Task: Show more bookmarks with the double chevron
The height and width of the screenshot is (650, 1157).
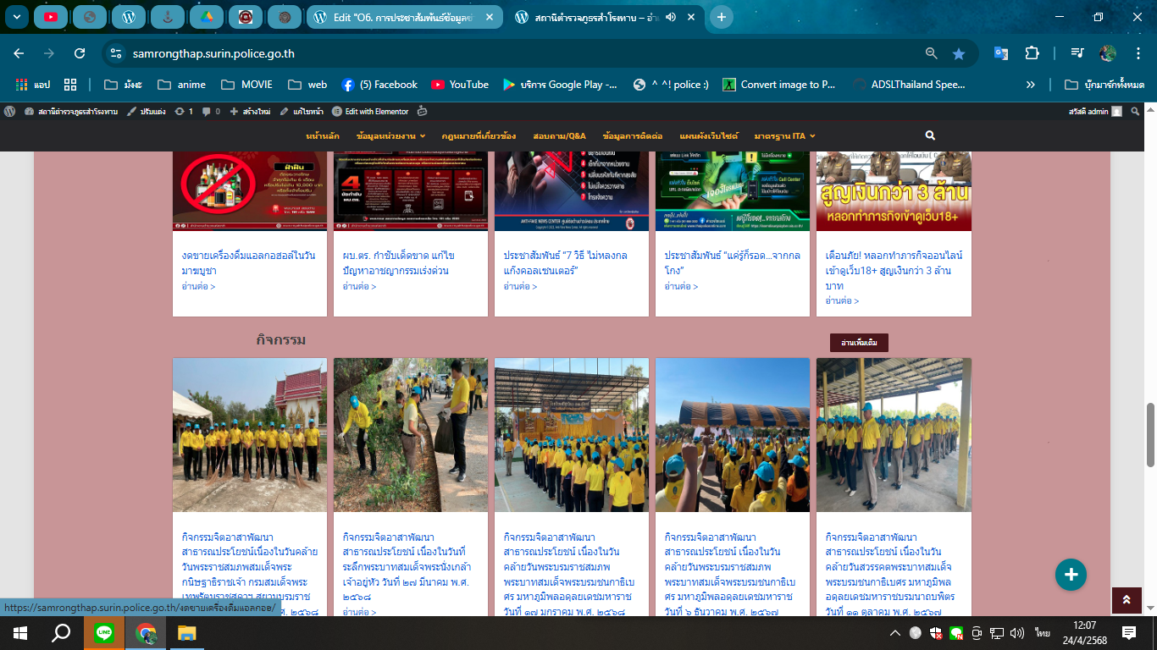Action: pos(1030,85)
